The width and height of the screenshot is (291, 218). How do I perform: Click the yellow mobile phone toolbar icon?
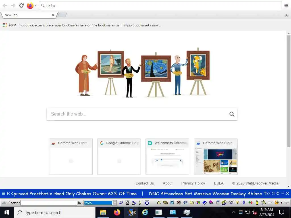click(257, 203)
